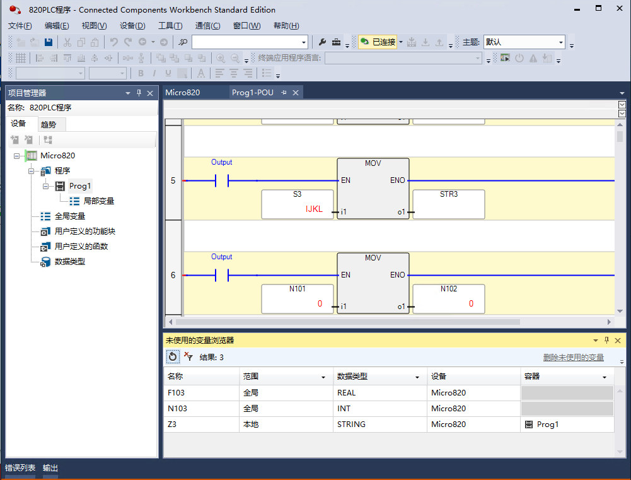The height and width of the screenshot is (480, 631).
Task: Refresh the unused variable browser results
Action: [x=173, y=356]
